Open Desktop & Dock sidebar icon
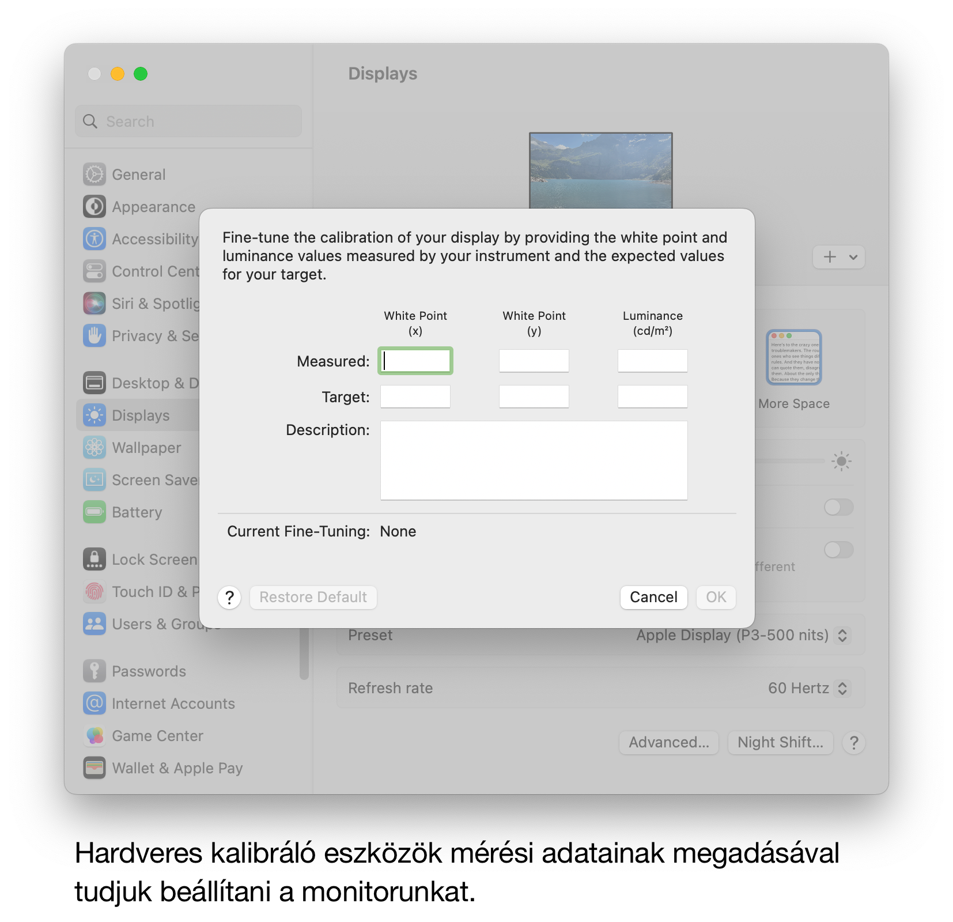The height and width of the screenshot is (922, 953). 94,383
